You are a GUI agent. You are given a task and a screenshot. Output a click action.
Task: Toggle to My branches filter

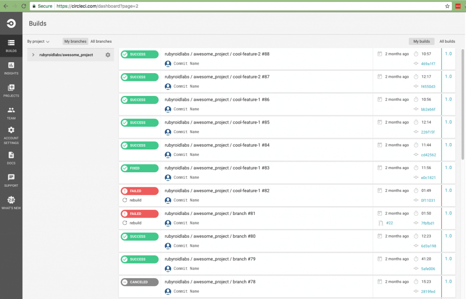coord(75,41)
